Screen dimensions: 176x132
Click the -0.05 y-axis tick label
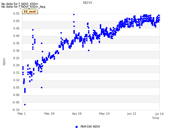pyautogui.click(x=16, y=102)
